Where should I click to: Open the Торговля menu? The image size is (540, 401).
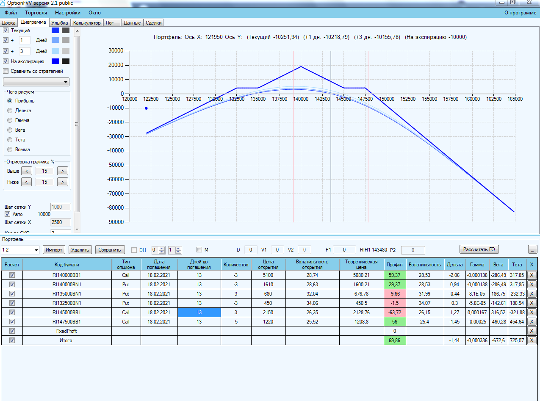36,13
